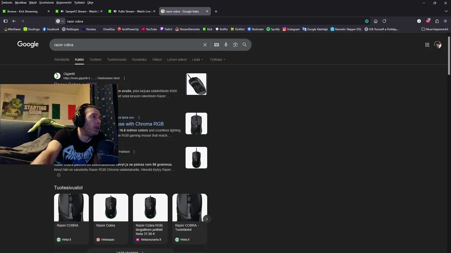Open the Google Kääntäjä bookmark
The image size is (451, 253).
pos(315,29)
